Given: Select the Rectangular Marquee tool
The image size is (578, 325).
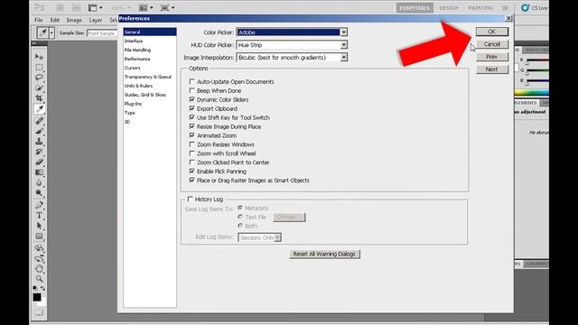Looking at the screenshot, I should (x=39, y=68).
